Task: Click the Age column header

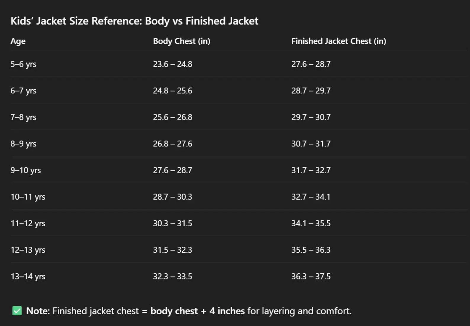Action: [18, 41]
